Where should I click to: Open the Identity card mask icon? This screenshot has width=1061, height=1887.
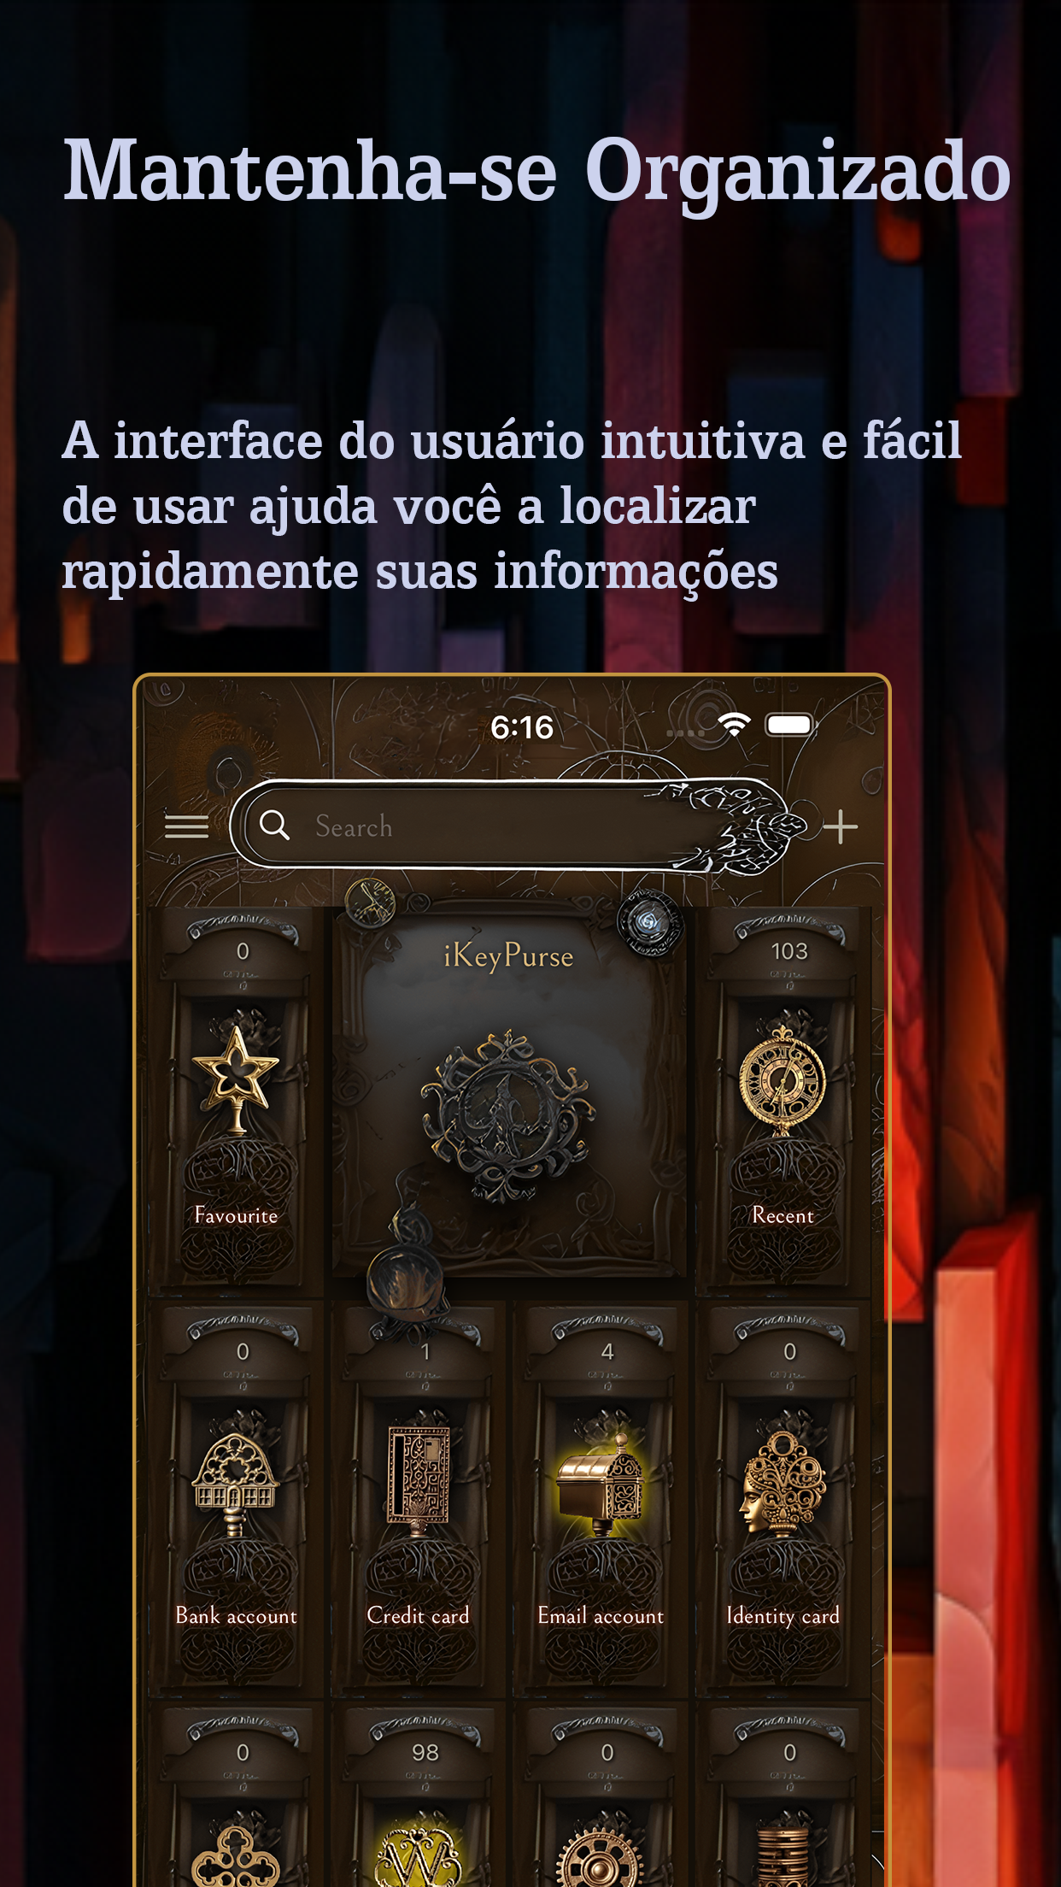(x=783, y=1482)
